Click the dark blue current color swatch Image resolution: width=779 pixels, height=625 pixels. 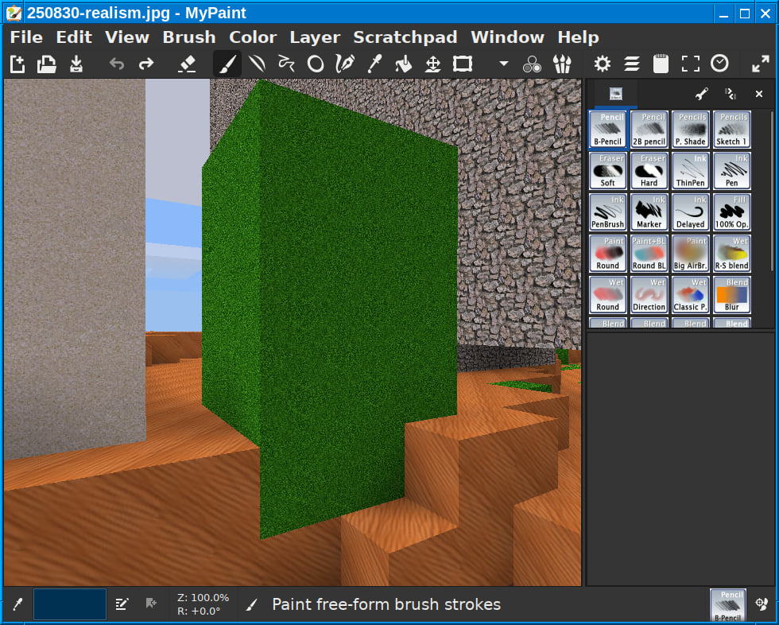(x=70, y=604)
